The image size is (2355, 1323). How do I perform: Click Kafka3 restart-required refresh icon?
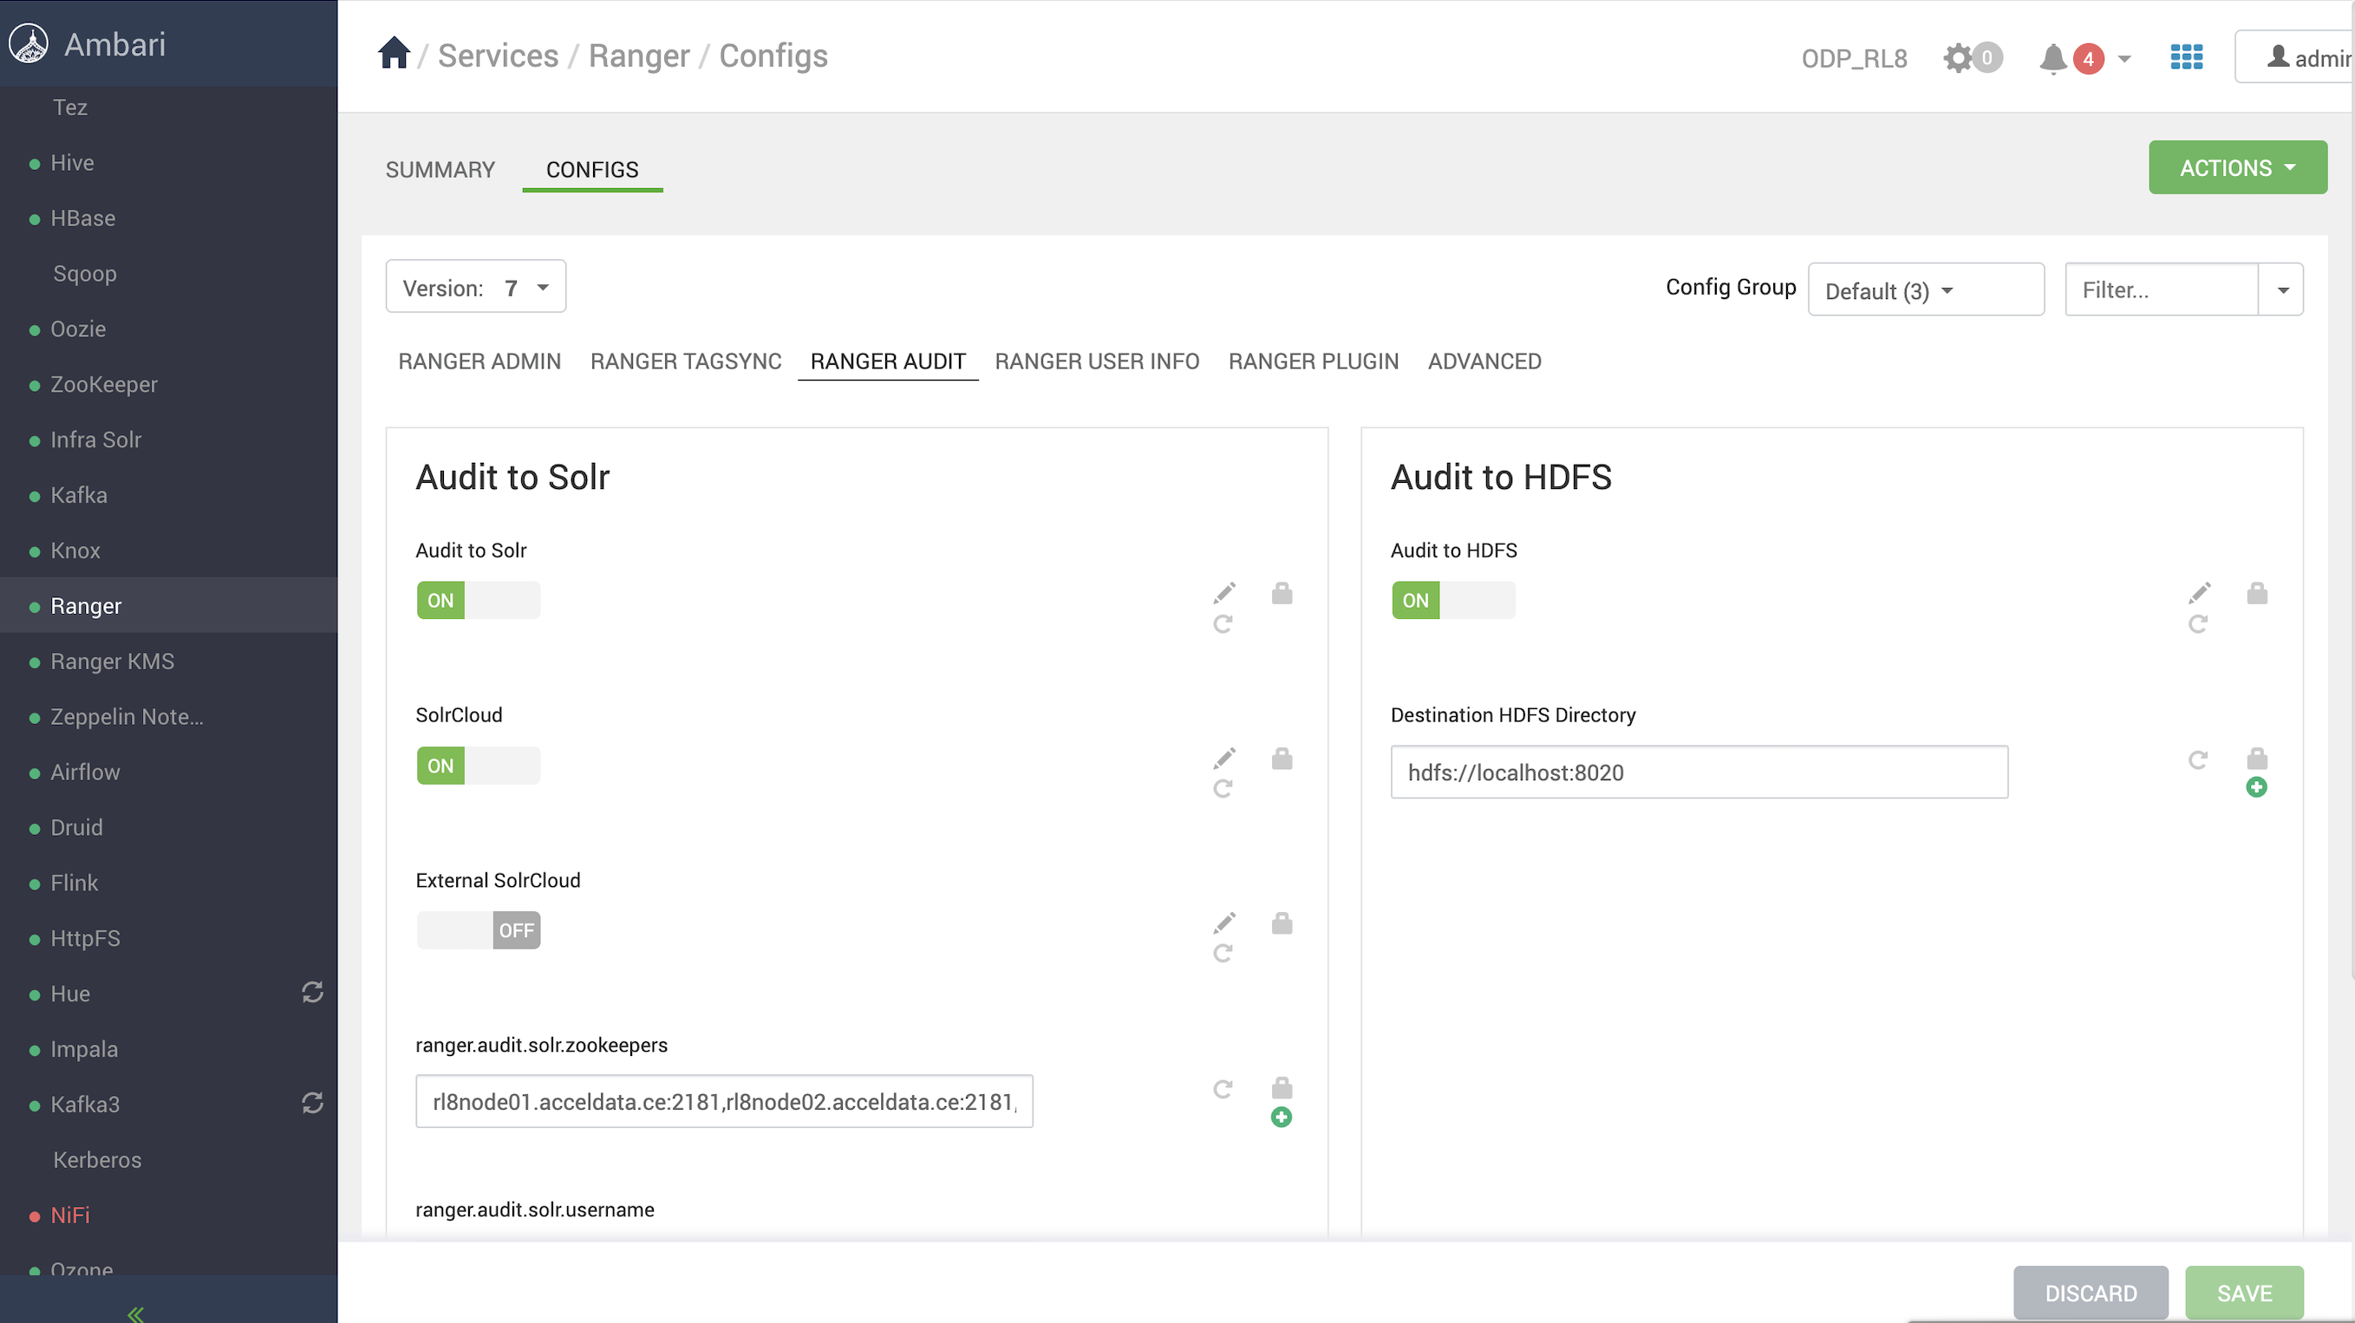point(313,1103)
